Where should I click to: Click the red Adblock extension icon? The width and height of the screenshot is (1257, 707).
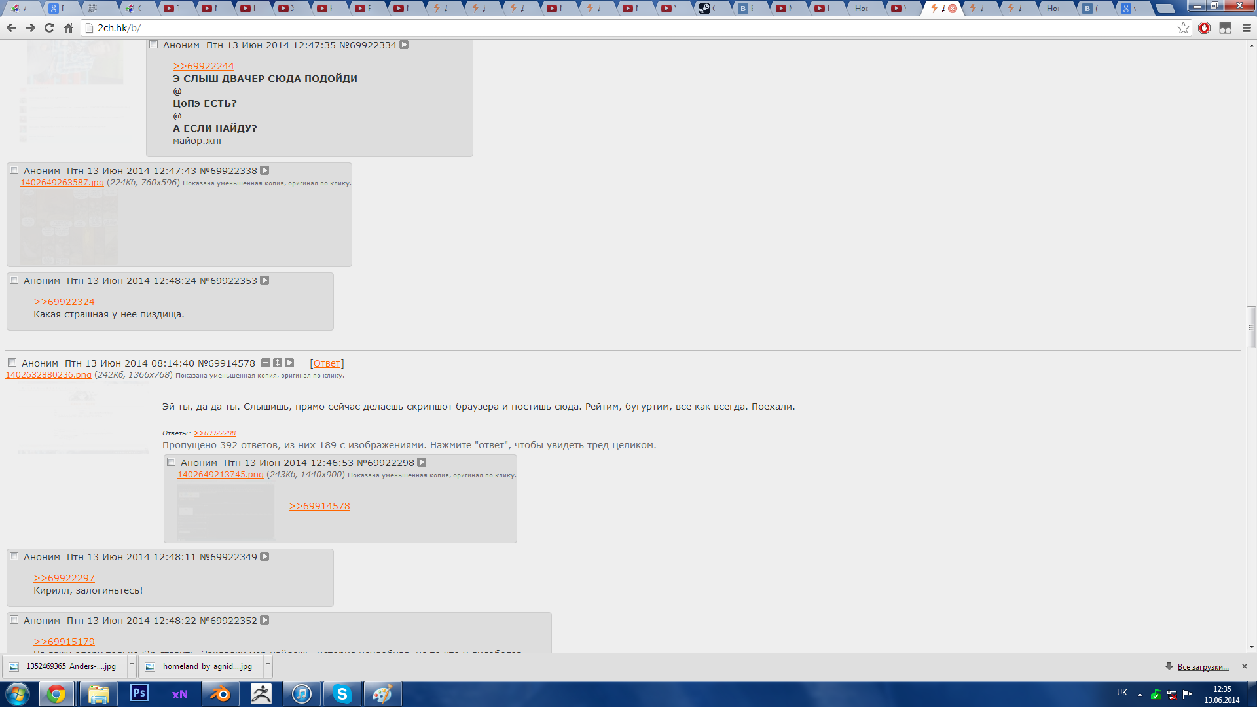[1204, 27]
